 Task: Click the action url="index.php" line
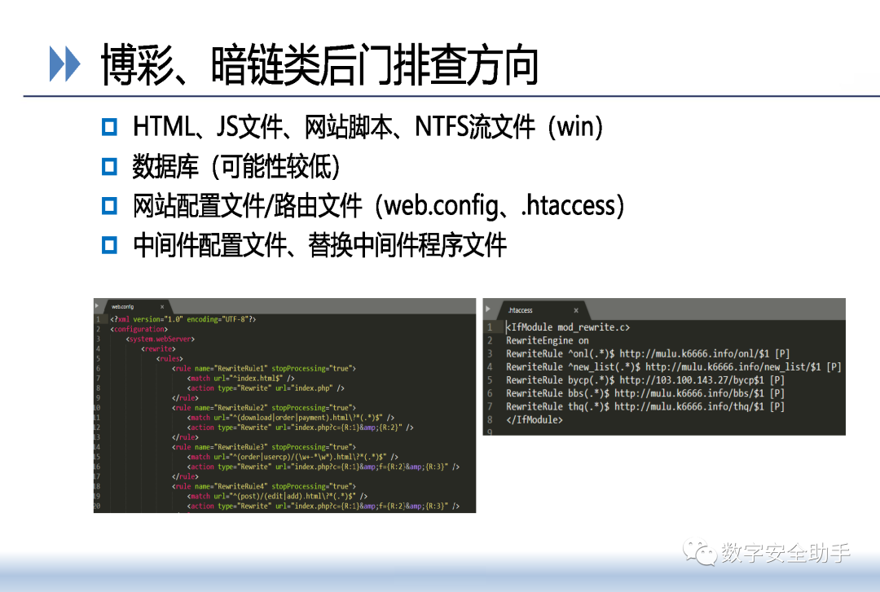tap(266, 388)
